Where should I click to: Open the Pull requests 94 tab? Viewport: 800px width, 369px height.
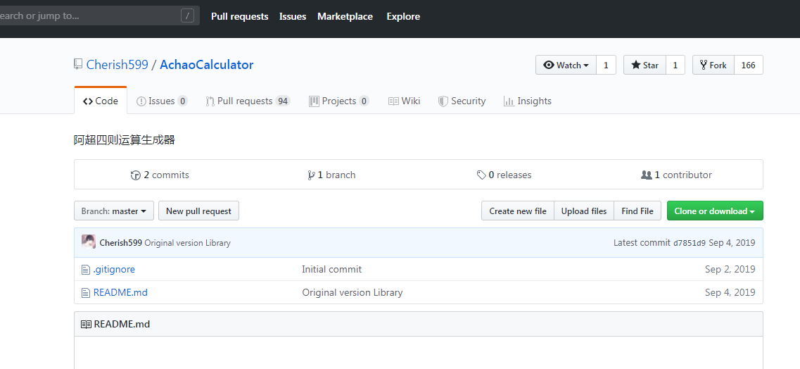pyautogui.click(x=248, y=101)
